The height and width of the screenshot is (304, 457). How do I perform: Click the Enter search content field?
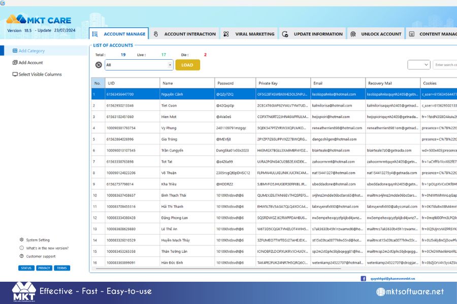coord(445,64)
